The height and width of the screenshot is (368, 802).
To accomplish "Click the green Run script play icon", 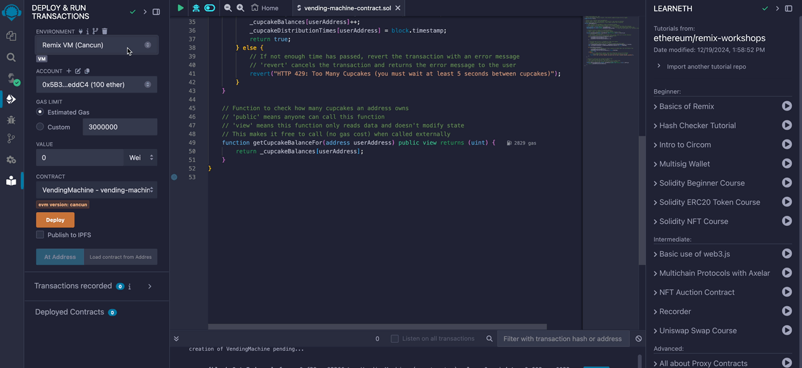I will (x=181, y=8).
